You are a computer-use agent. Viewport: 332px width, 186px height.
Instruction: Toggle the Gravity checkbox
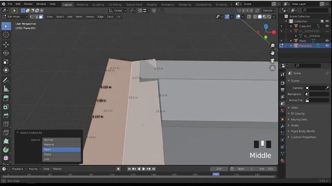293,114
